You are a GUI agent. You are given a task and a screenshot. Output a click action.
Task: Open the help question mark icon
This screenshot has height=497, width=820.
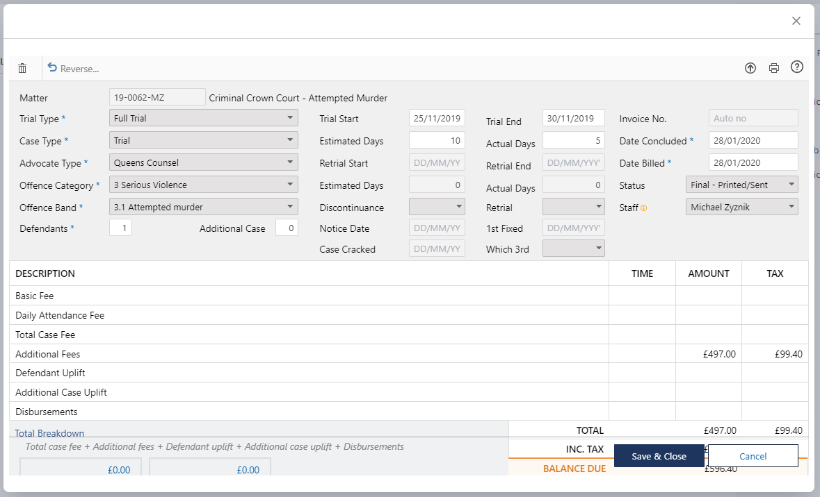tap(797, 67)
